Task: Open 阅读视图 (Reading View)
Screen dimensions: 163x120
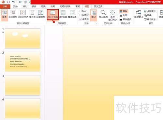Action: (x=41, y=14)
